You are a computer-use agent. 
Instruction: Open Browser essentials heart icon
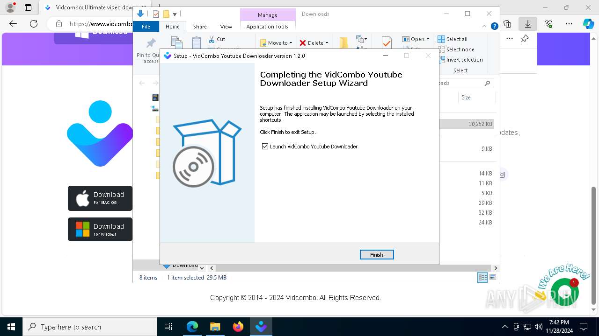point(548,24)
